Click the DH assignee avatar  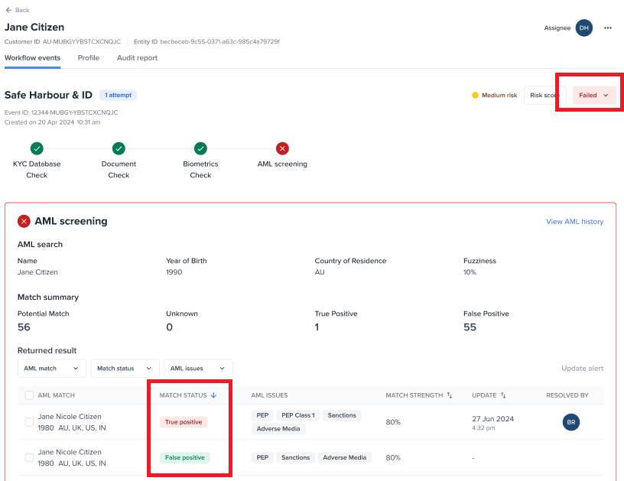584,28
